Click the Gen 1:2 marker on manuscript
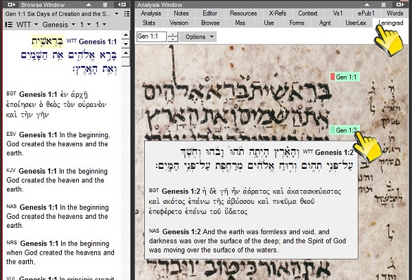412x280 pixels. (345, 130)
